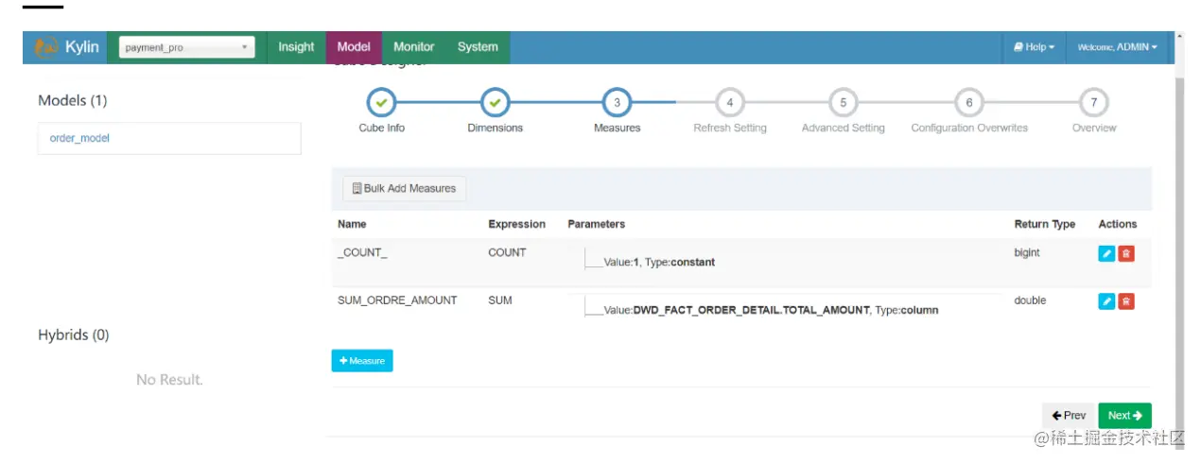Jump to step 4 Refresh Setting
The image size is (1201, 463).
pos(729,102)
